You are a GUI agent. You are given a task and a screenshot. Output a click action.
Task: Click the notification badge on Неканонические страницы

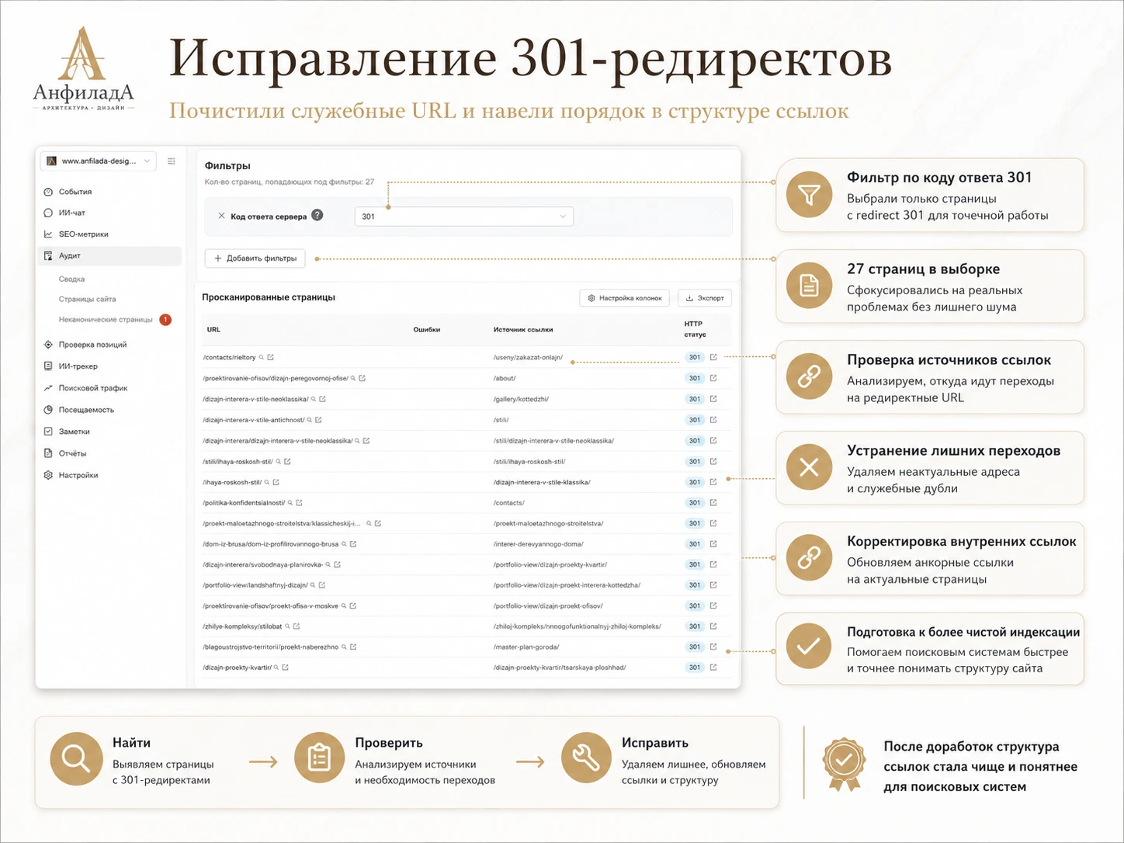165,320
